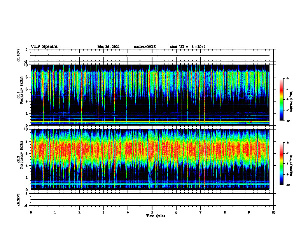Click time axis tick label "1"

pos(55,212)
